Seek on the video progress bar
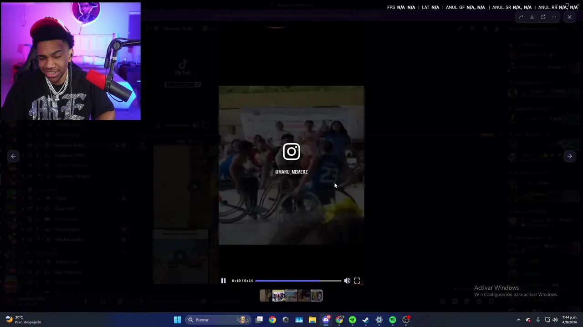 (x=298, y=281)
